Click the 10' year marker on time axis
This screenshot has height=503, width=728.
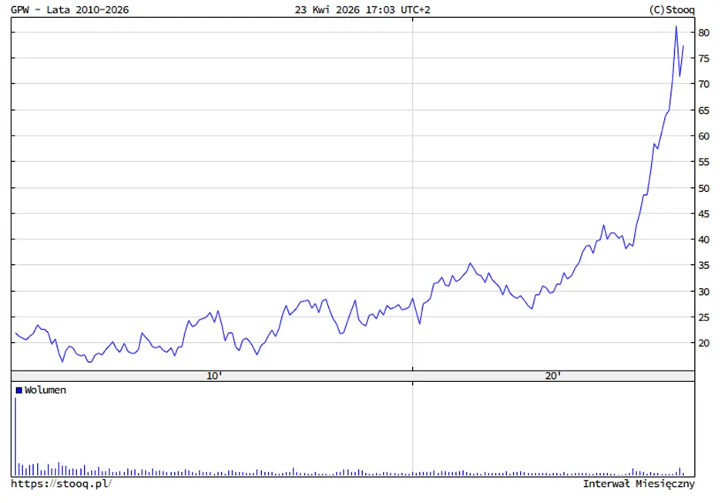(214, 376)
